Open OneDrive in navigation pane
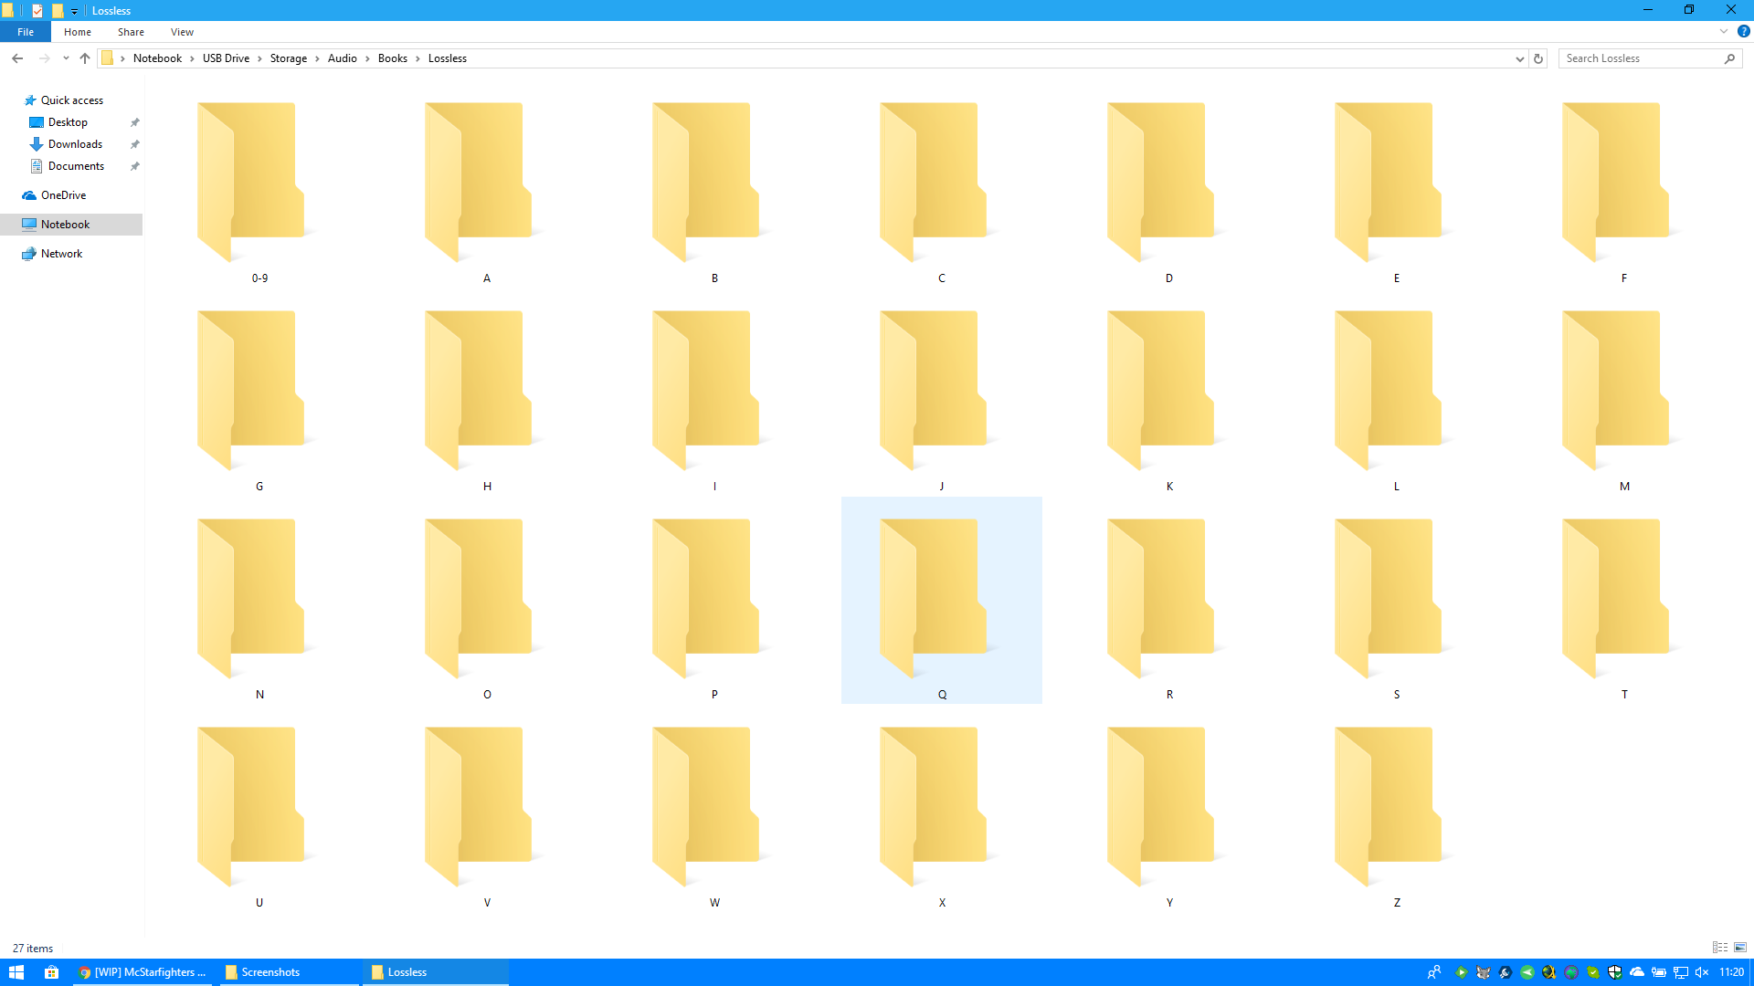Screen dimensions: 1754x986 point(63,195)
